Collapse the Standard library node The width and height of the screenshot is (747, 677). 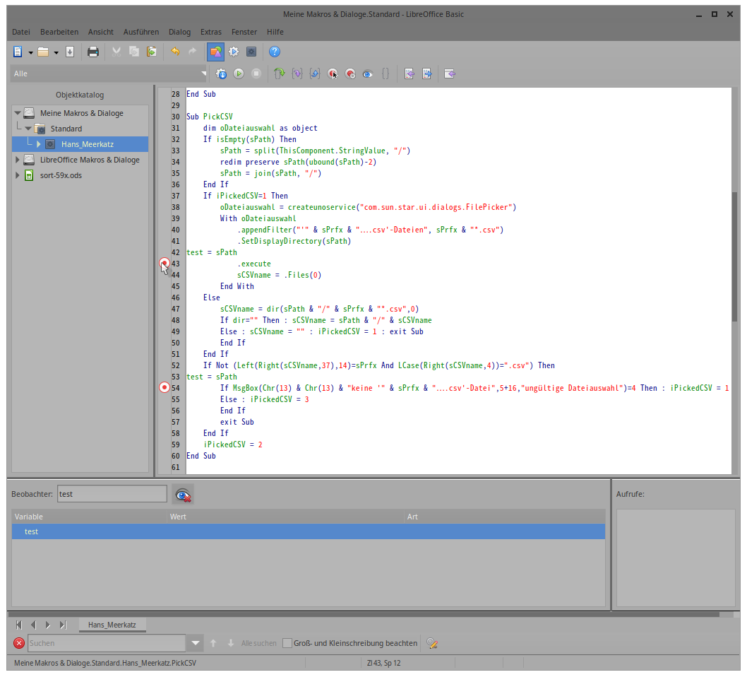[28, 129]
